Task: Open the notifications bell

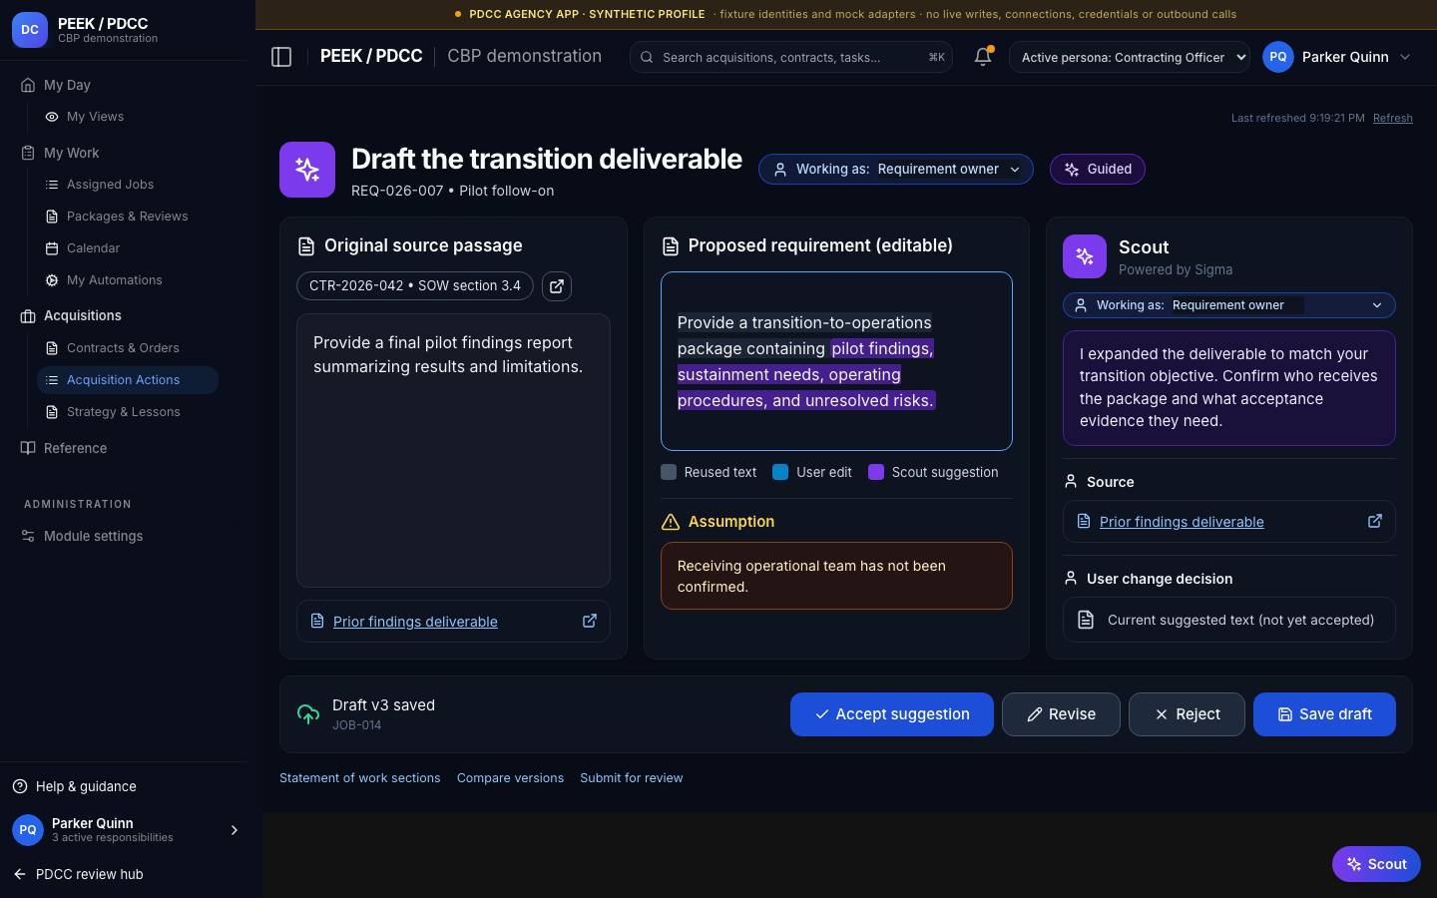Action: coord(983,57)
